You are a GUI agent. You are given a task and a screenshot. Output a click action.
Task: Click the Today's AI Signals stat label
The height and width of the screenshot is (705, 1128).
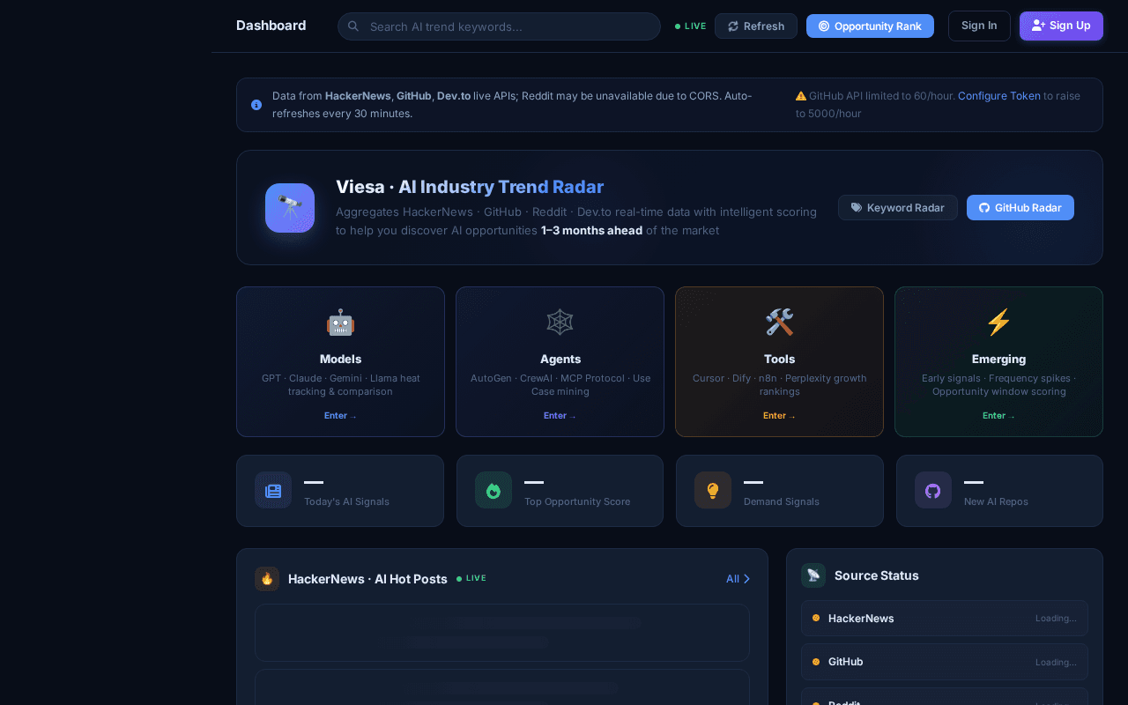[x=346, y=501]
